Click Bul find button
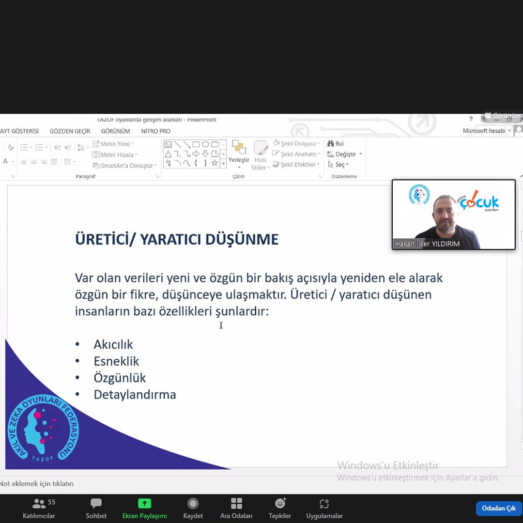The image size is (523, 523). click(x=336, y=143)
